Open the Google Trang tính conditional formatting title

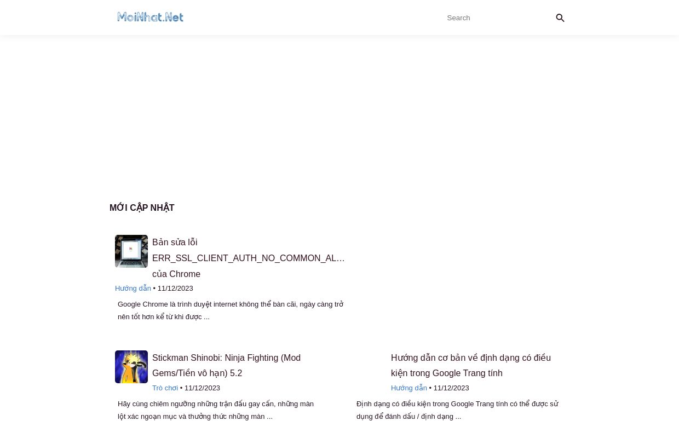coord(470,365)
